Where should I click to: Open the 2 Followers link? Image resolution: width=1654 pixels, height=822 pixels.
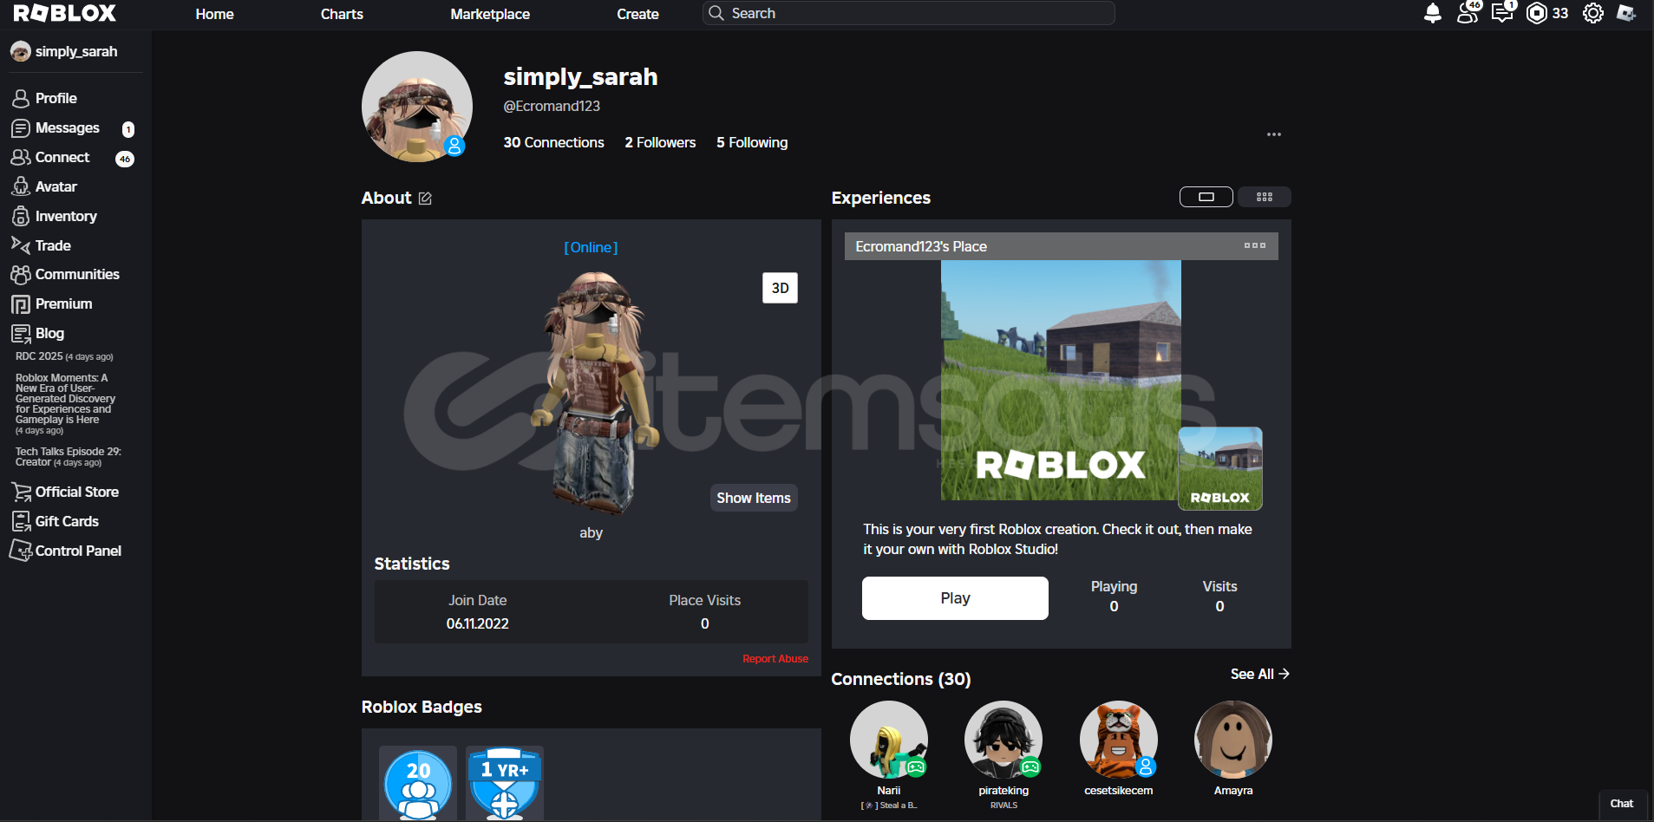point(660,142)
